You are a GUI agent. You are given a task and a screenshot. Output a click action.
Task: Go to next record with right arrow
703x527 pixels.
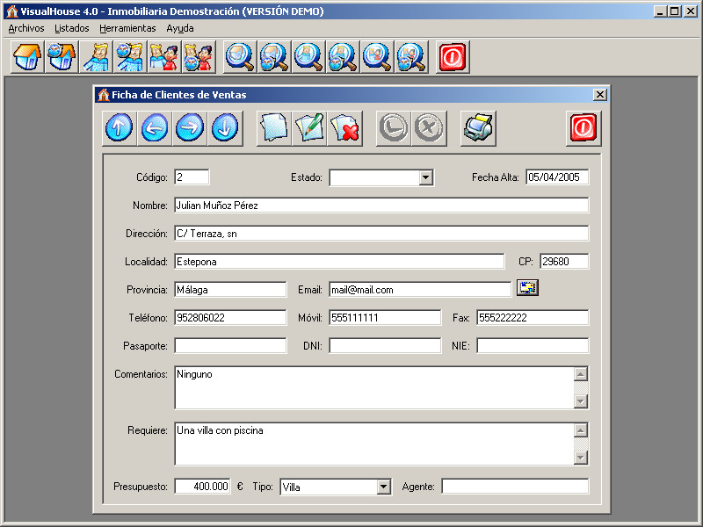(x=190, y=128)
